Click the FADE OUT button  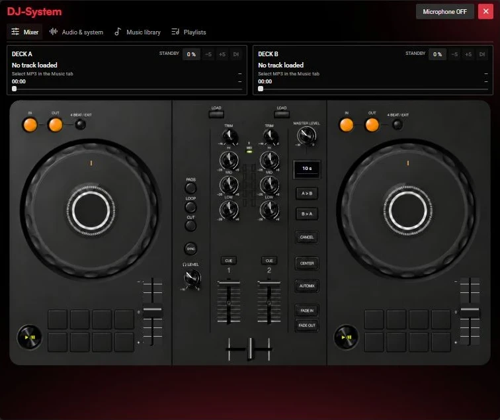[307, 325]
